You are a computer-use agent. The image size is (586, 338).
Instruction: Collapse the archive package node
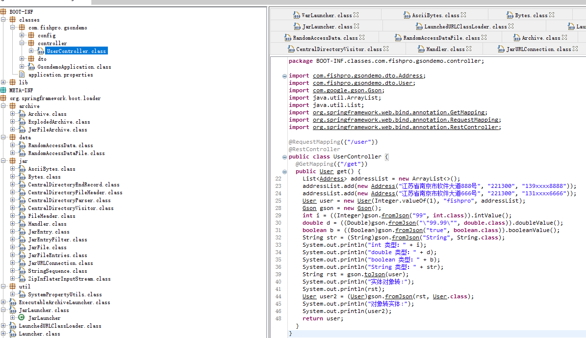(x=3, y=106)
